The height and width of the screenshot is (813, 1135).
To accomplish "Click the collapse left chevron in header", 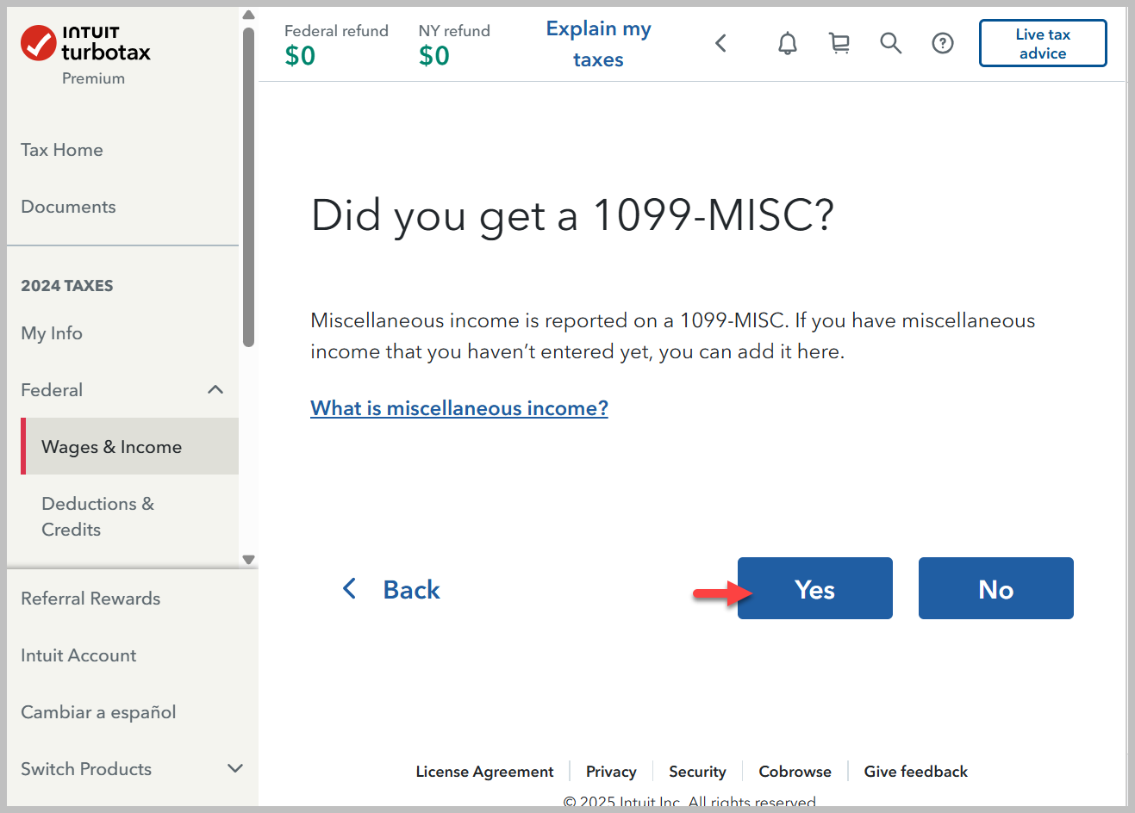I will coord(721,43).
